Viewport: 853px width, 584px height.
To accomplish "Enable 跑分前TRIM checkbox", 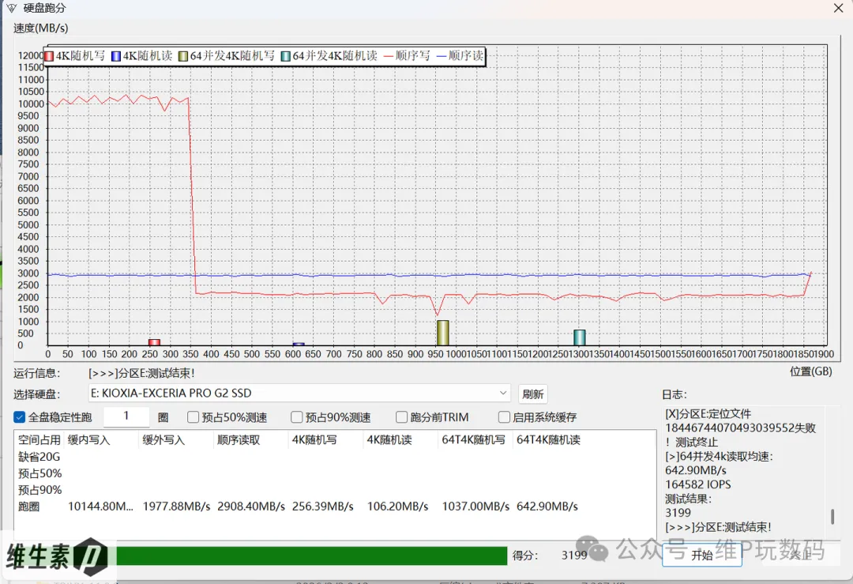I will [x=401, y=417].
